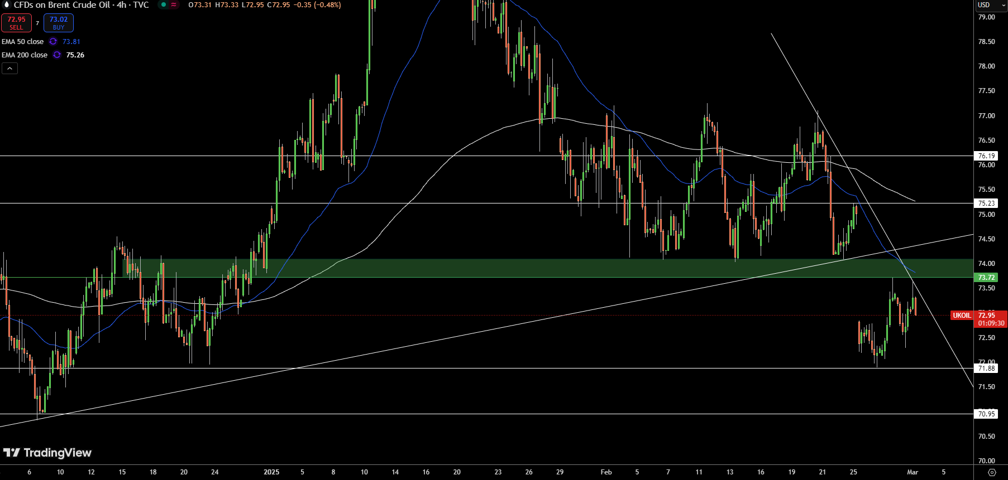Click the 2025 label on time axis
Screen dimensions: 1008x480
(271, 472)
